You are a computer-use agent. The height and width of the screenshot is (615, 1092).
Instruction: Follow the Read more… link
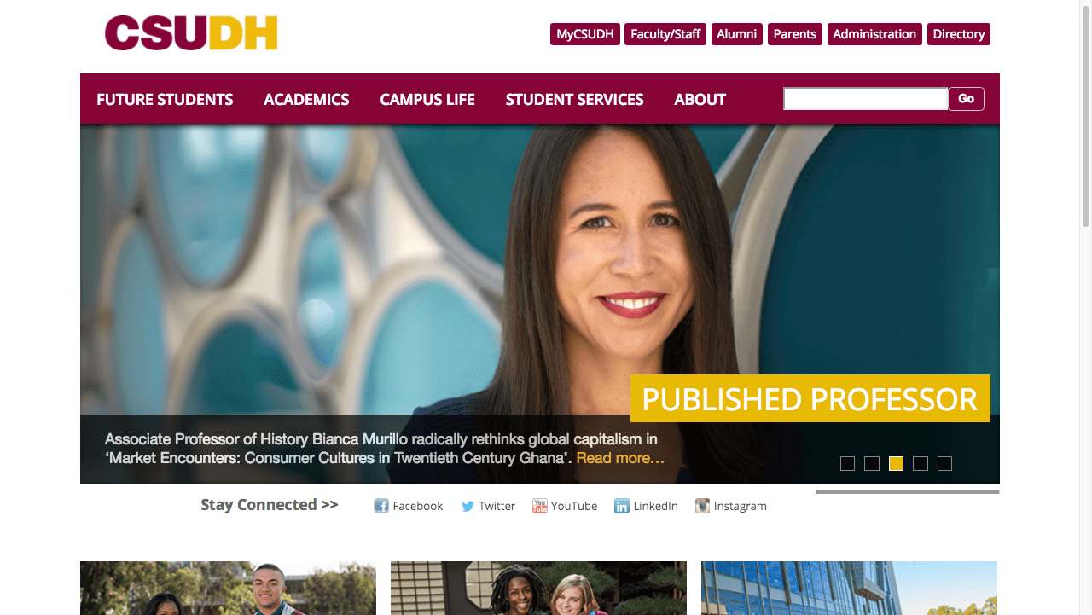click(x=620, y=458)
